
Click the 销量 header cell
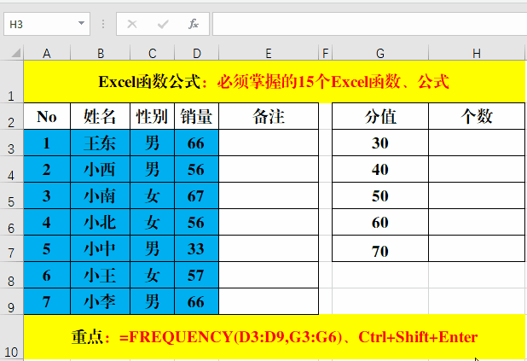pos(197,116)
